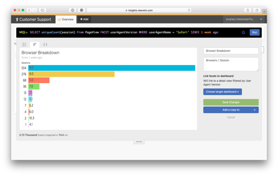Image resolution: width=278 pixels, height=176 pixels.
Task: Show all tabs icon in Safari
Action: point(257,10)
